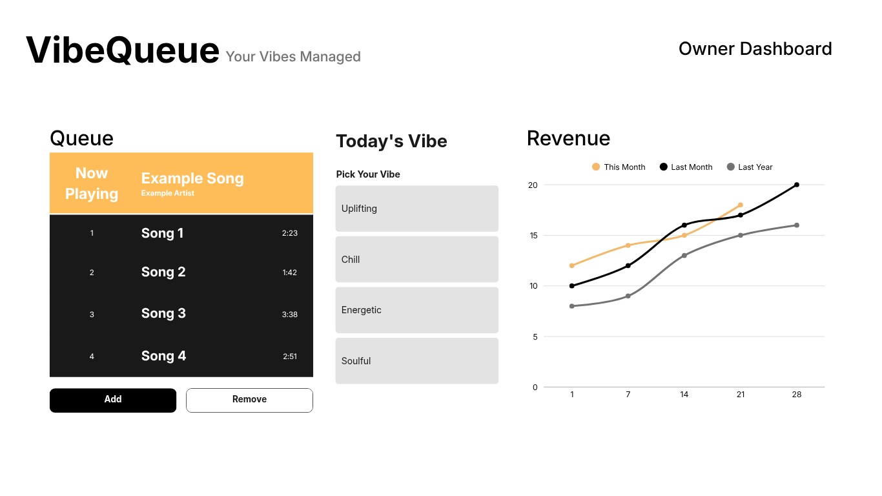Screen dimensions: 882x496
Task: Click the Add button under the queue
Action: point(113,400)
